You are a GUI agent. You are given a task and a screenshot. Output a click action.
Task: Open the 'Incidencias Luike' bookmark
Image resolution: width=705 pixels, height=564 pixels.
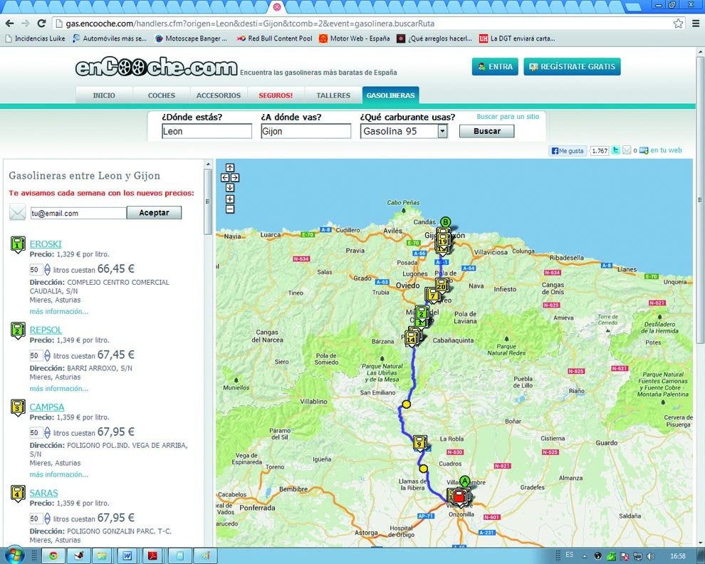pos(35,38)
